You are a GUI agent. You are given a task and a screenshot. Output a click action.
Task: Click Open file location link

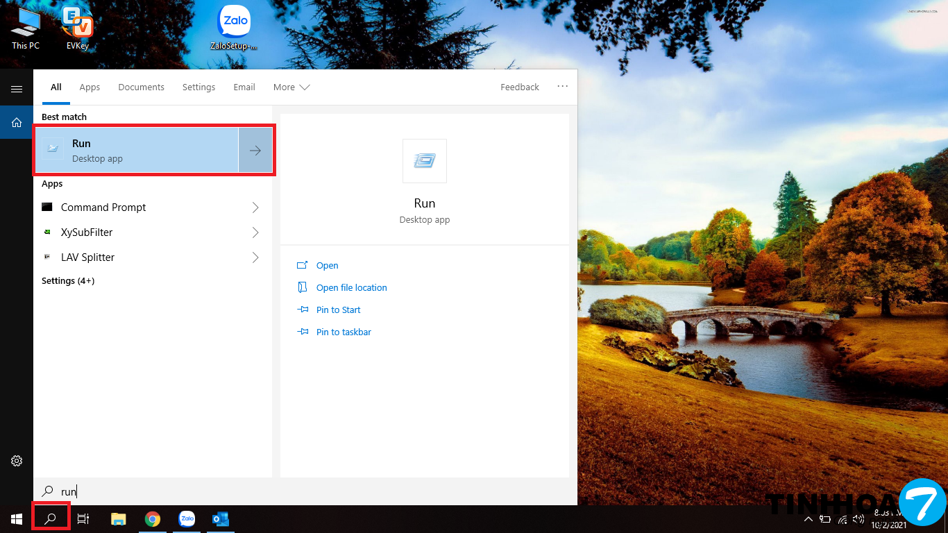coord(351,288)
